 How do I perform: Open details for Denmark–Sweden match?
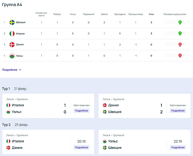pos(178,111)
